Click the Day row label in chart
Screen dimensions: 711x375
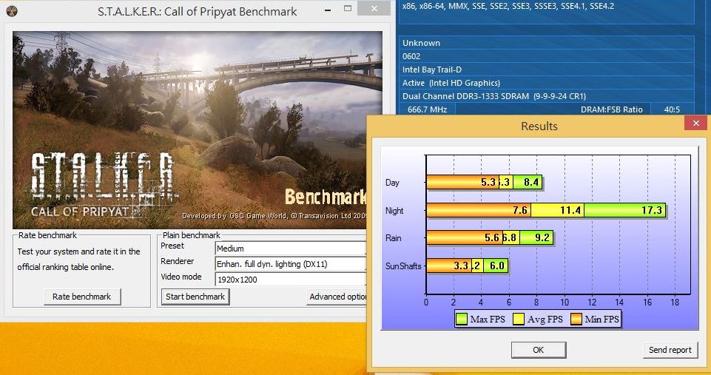(x=392, y=182)
